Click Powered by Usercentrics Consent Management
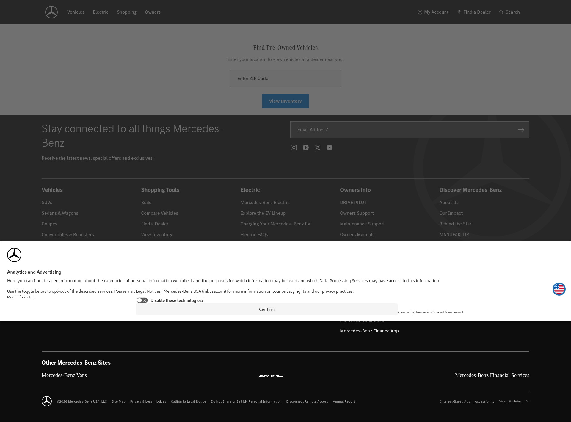This screenshot has width=571, height=422. coord(430,312)
